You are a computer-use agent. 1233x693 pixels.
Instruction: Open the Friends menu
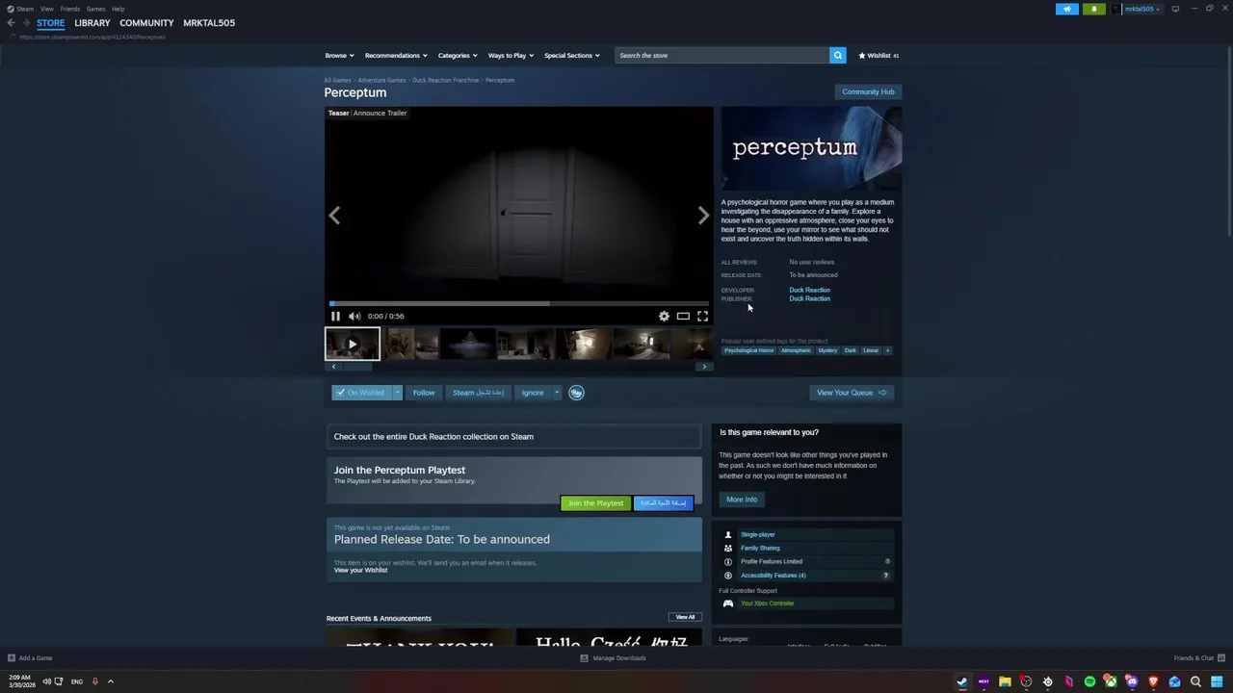pos(69,9)
